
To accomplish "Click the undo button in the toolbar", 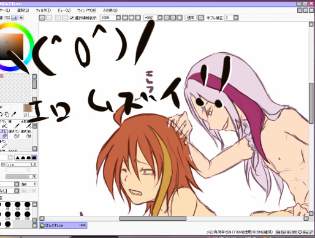I will tap(42, 18).
